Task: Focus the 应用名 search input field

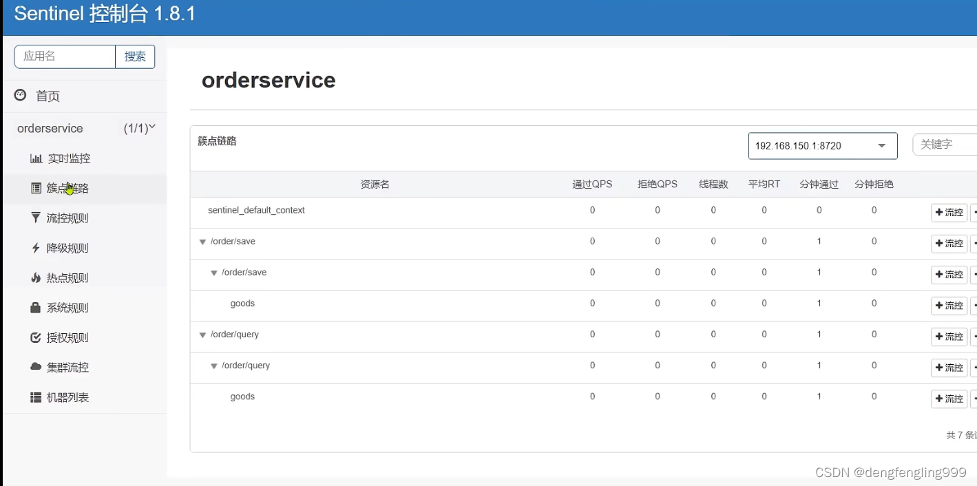Action: click(x=65, y=56)
